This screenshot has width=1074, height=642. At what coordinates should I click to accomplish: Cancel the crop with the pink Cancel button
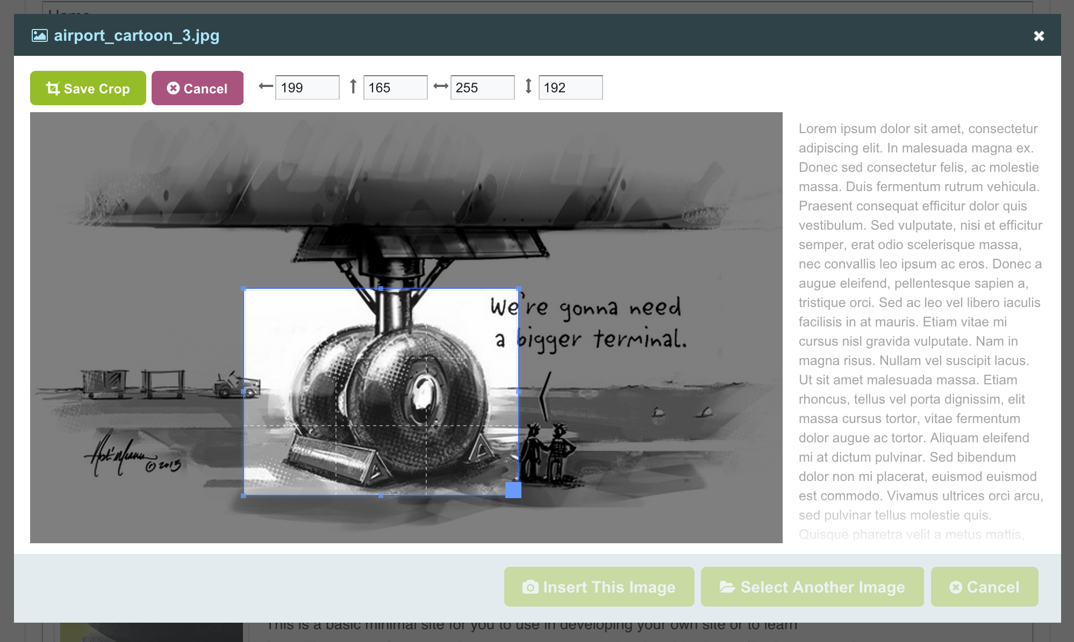[197, 88]
